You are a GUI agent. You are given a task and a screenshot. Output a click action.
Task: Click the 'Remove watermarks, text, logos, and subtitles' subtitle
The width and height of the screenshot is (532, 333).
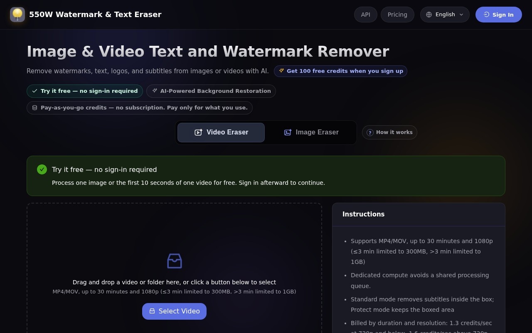pos(148,71)
